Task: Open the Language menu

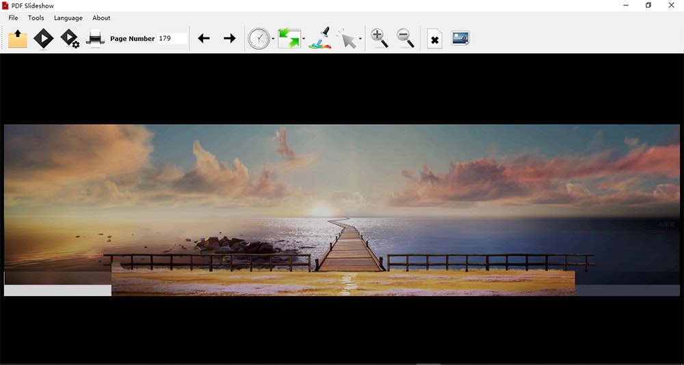Action: 68,18
